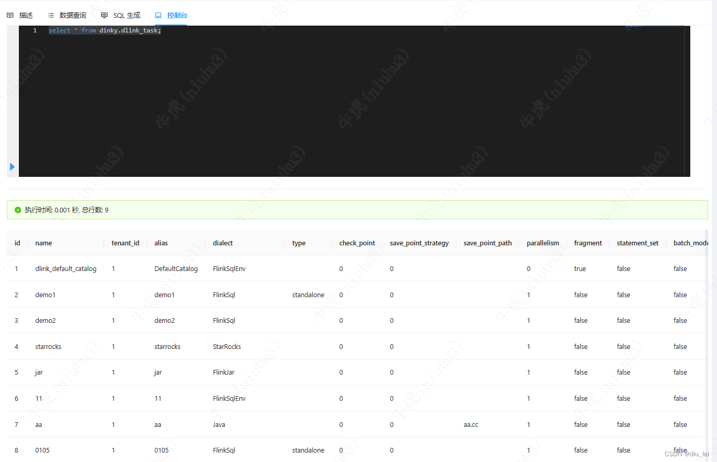Image resolution: width=717 pixels, height=462 pixels.
Task: Click the name cell reading aa
Action: pos(39,424)
